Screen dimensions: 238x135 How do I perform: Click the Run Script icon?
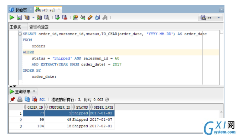pyautogui.click(x=20, y=17)
